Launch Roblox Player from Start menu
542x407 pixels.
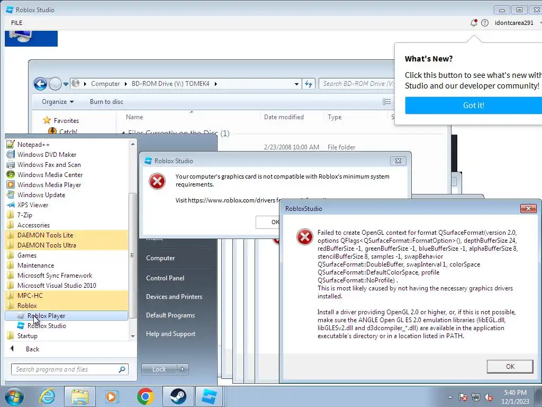[x=67, y=316]
